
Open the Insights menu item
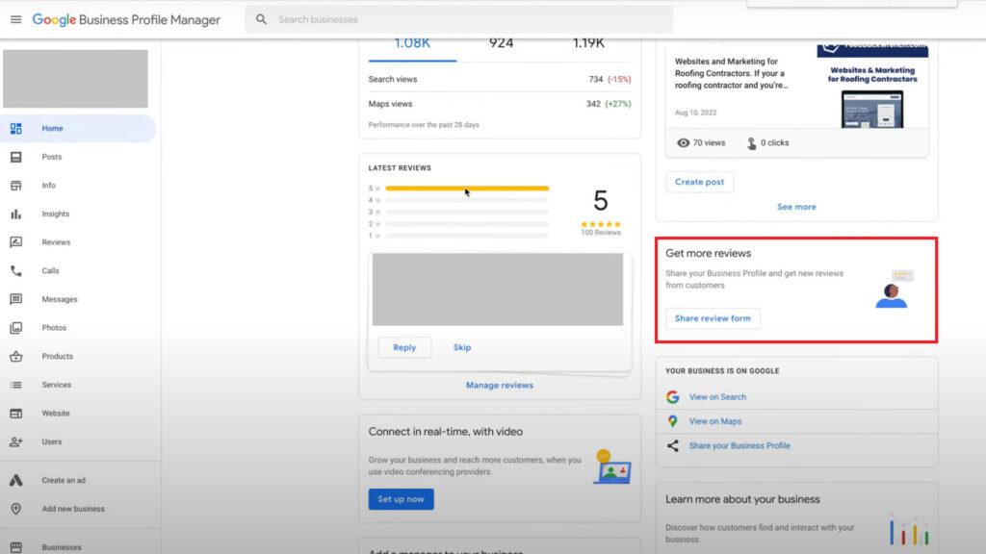pos(78,214)
